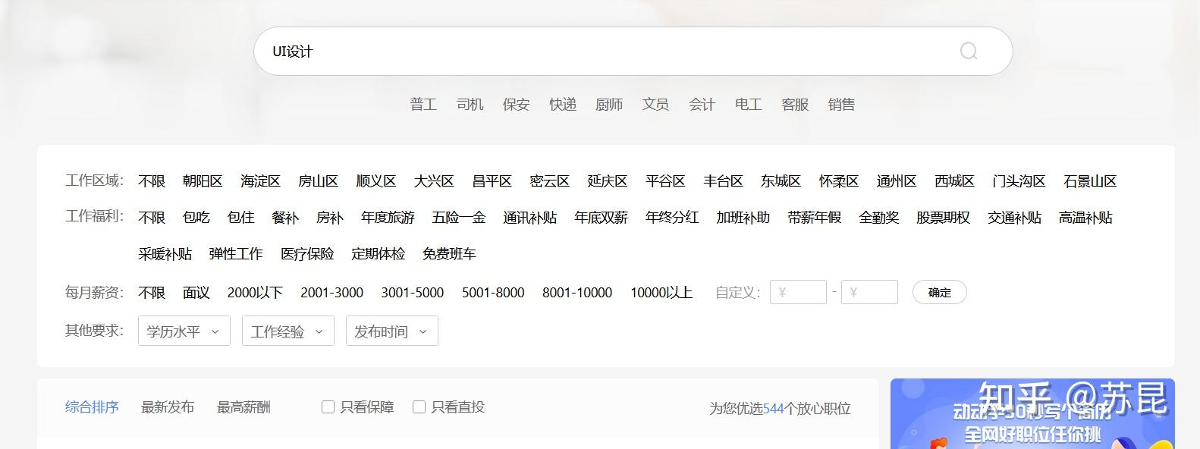The image size is (1200, 449).
Task: Select the 文员 quick keyword
Action: [655, 105]
